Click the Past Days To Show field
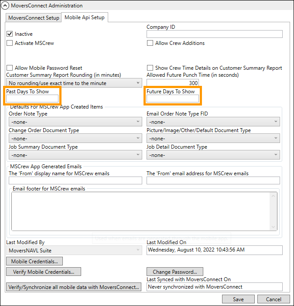Image resolution: width=294 pixels, height=306 pixels. (x=33, y=99)
